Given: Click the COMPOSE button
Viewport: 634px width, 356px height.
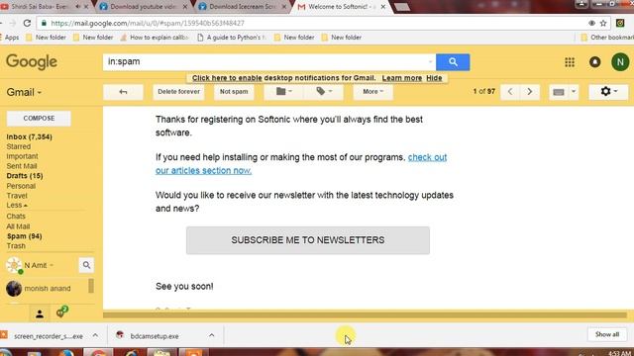Looking at the screenshot, I should 39,119.
